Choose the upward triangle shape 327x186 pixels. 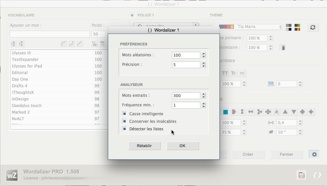(285, 112)
